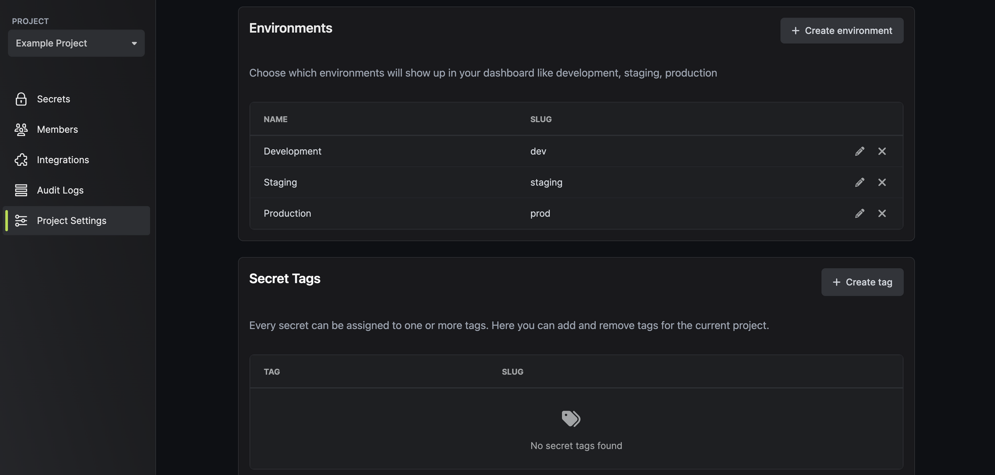Click the empty secret tags icon

tap(571, 419)
